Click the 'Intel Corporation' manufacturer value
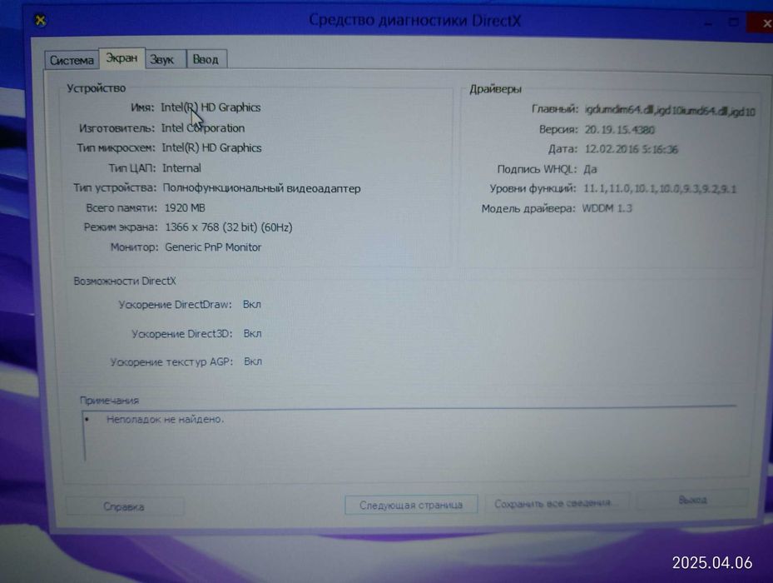The image size is (773, 583). pyautogui.click(x=203, y=128)
